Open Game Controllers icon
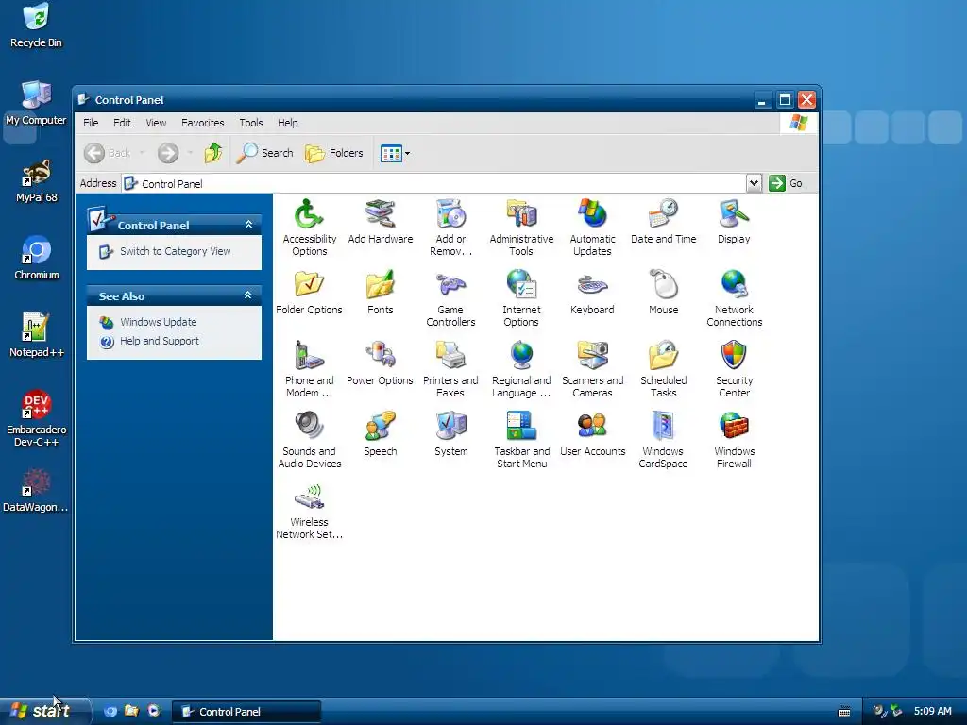This screenshot has width=967, height=725. pyautogui.click(x=450, y=285)
